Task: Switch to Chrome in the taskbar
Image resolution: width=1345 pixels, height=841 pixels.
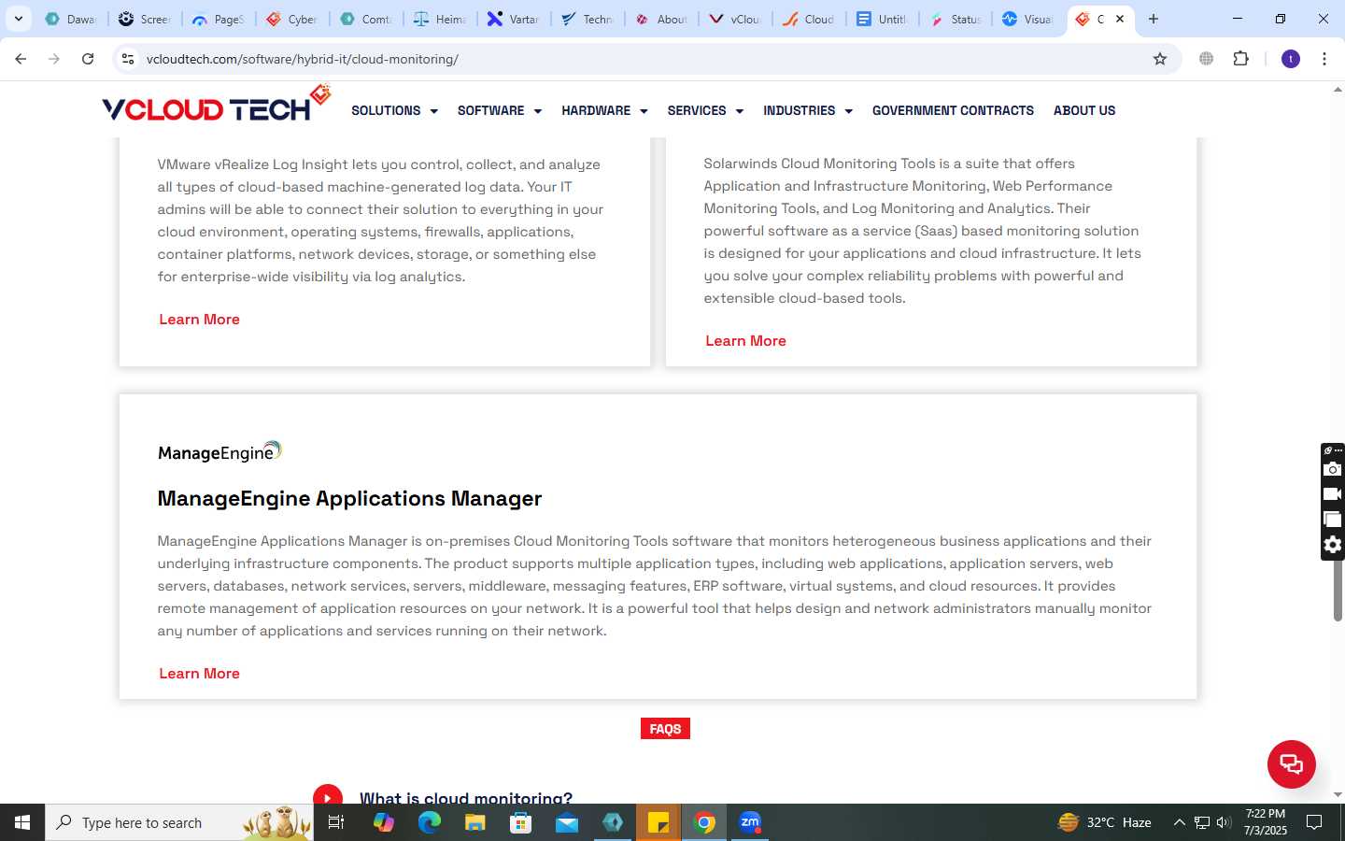Action: tap(705, 822)
